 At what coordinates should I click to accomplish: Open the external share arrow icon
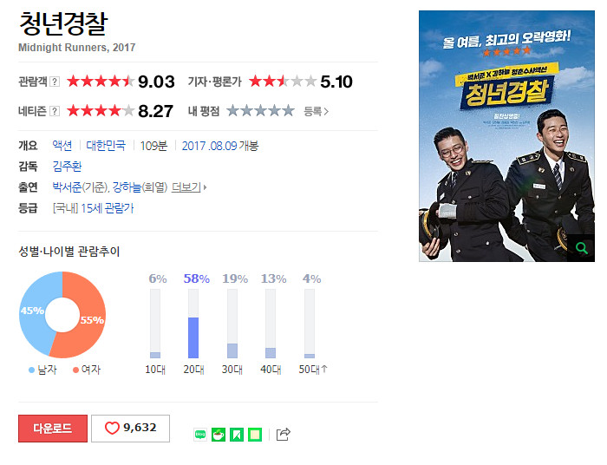[x=283, y=435]
